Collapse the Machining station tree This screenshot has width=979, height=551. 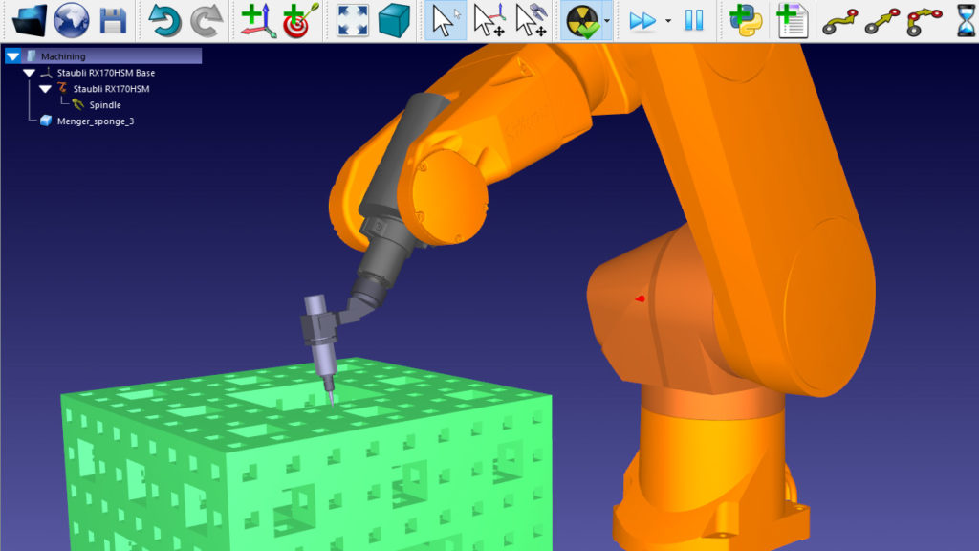pos(13,56)
